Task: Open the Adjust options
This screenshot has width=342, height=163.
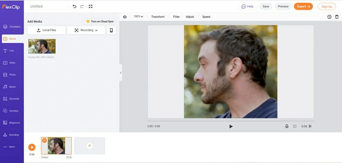Action: point(190,17)
